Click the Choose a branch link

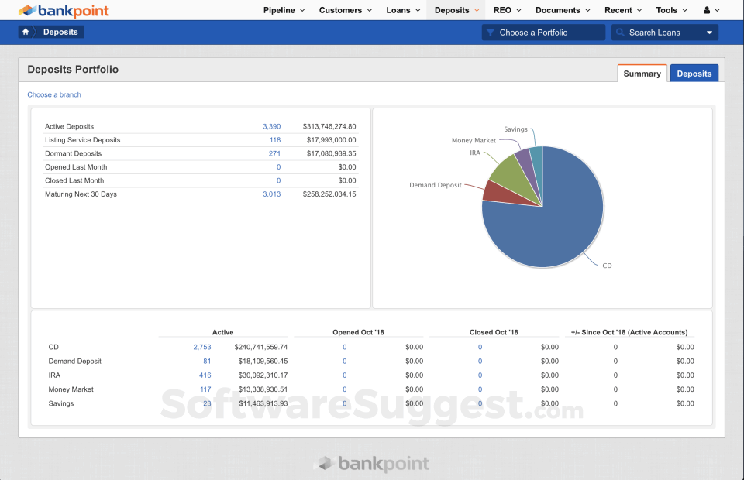tap(54, 94)
